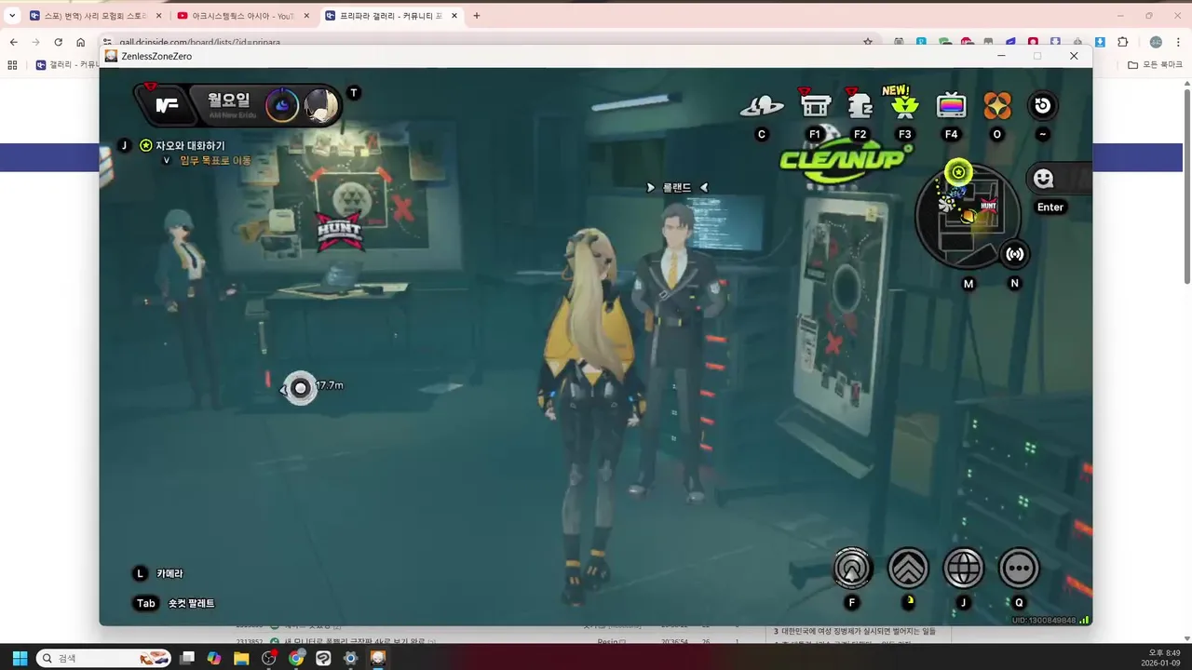Open the rainbow TV icon labeled F4

[951, 105]
